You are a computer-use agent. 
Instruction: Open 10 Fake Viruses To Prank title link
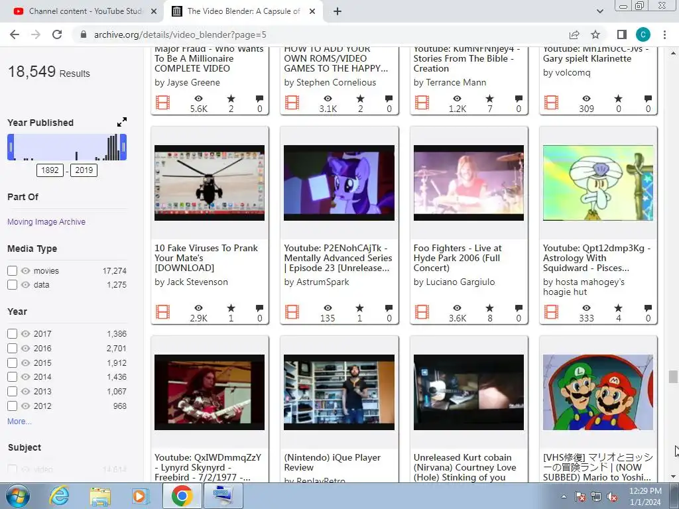[x=206, y=258]
